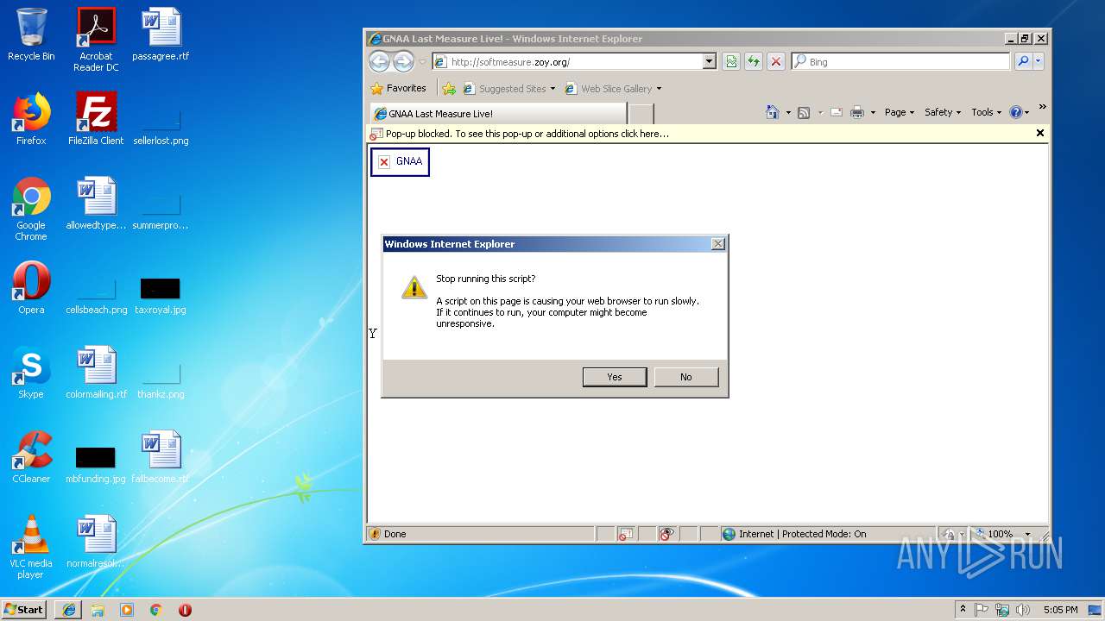Open a new blank tab
This screenshot has width=1105, height=621.
click(641, 114)
